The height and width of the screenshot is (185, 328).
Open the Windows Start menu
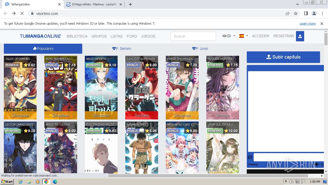click(x=7, y=181)
